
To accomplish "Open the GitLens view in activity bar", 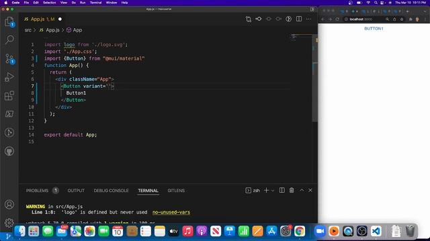I will pos(9,133).
